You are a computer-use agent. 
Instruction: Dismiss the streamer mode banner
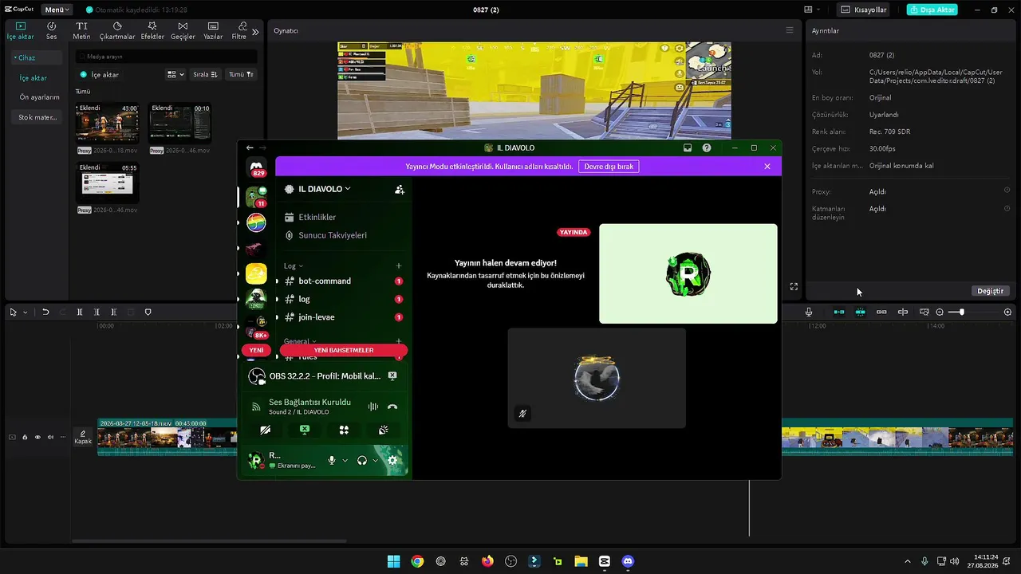pyautogui.click(x=767, y=167)
